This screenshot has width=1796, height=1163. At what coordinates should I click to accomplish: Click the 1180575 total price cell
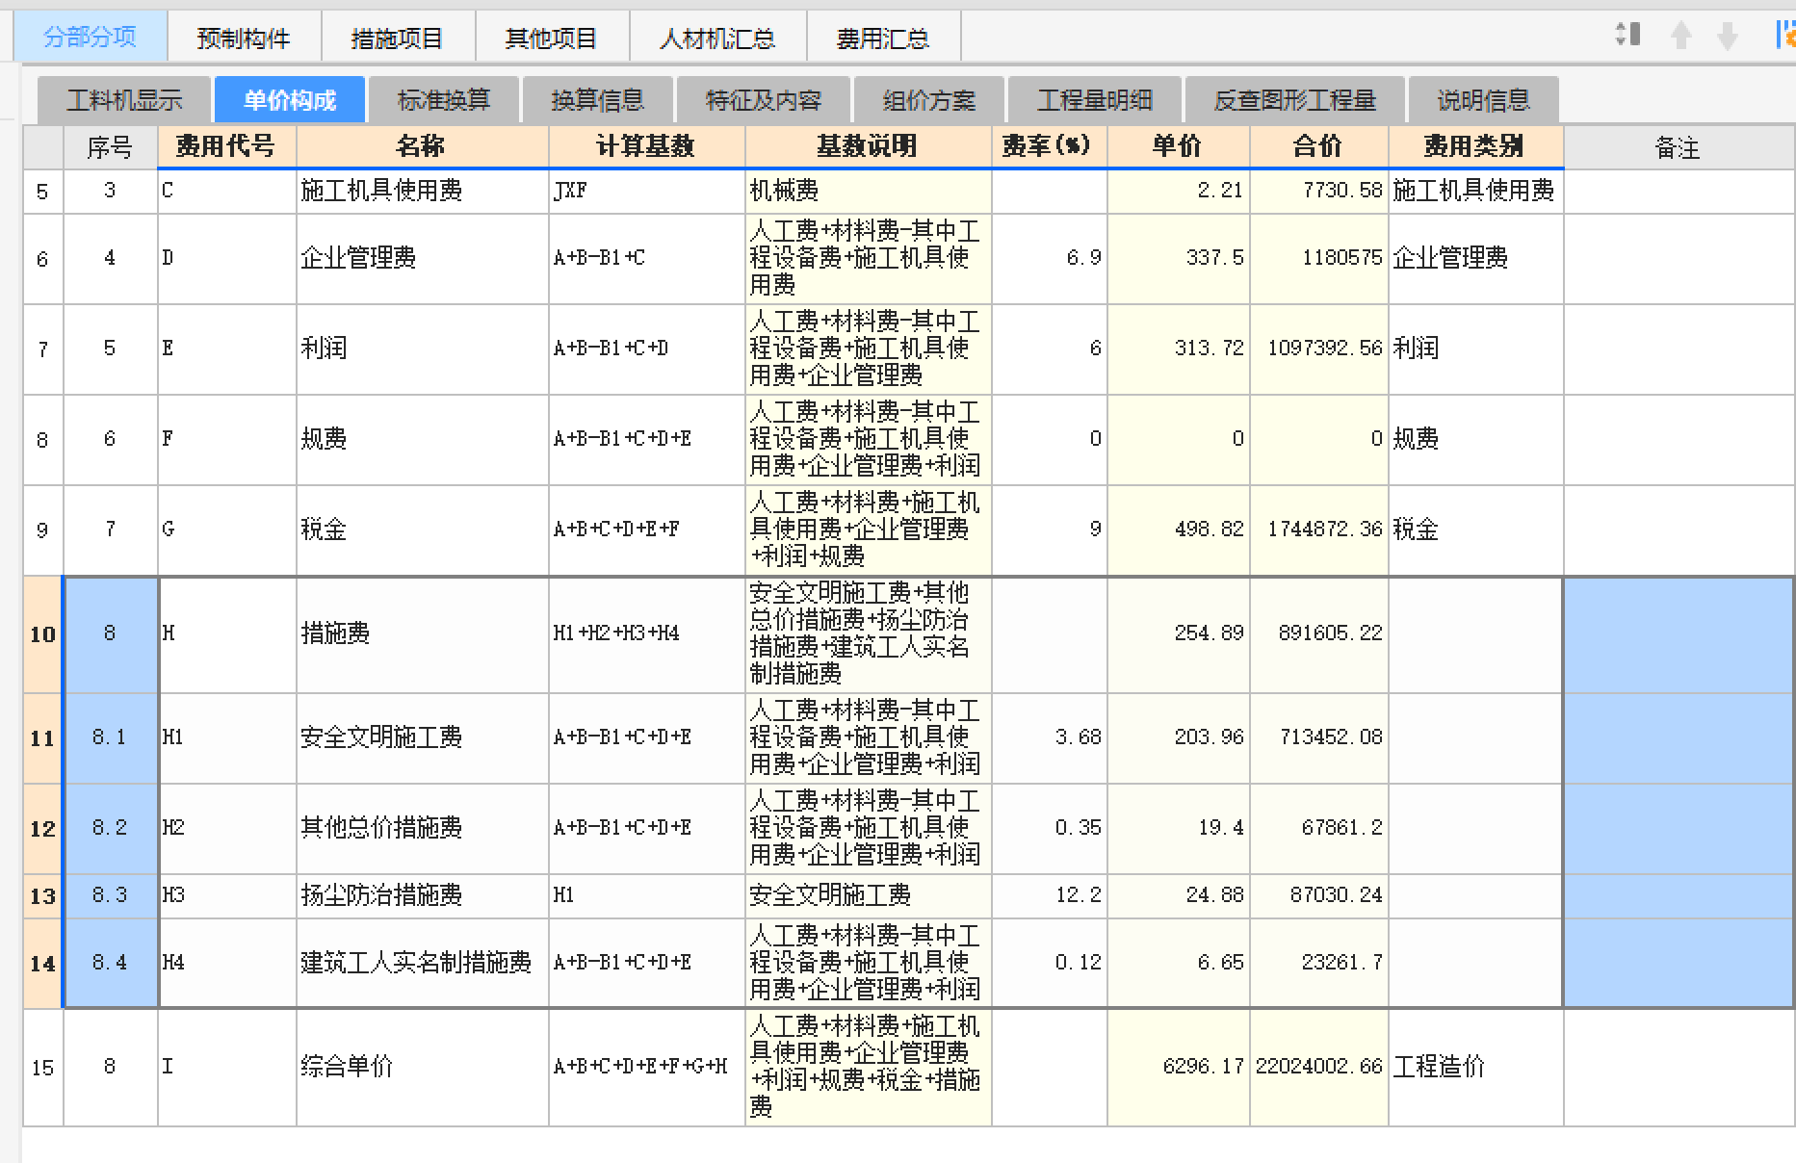click(1318, 258)
